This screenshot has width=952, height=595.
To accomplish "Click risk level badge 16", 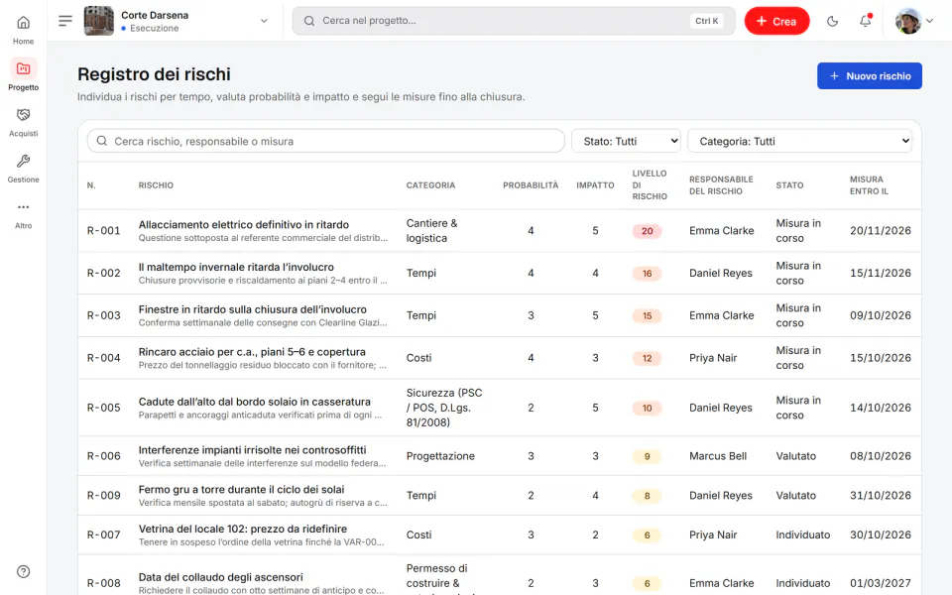I will (x=648, y=274).
